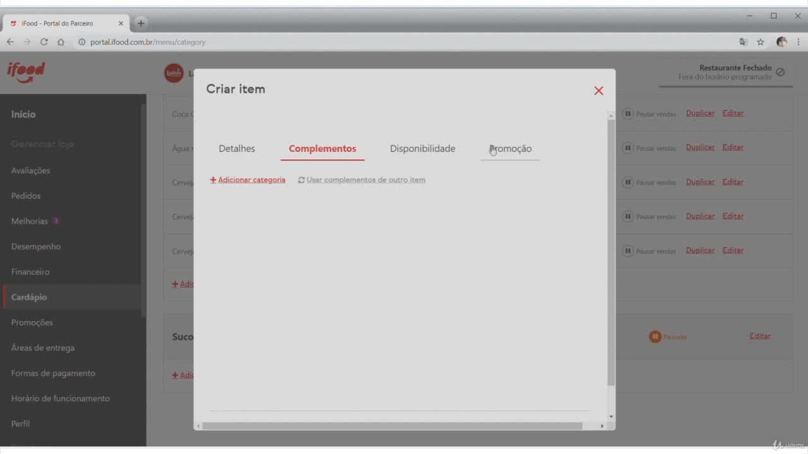This screenshot has width=808, height=454.
Task: Open a new browser tab
Action: 141,23
